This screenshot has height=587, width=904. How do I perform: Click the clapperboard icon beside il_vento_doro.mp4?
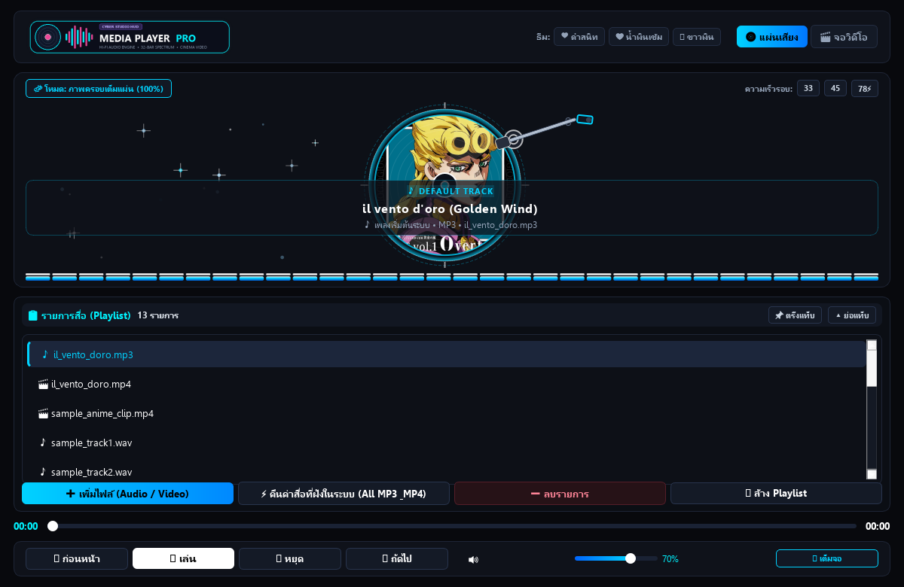pyautogui.click(x=43, y=384)
